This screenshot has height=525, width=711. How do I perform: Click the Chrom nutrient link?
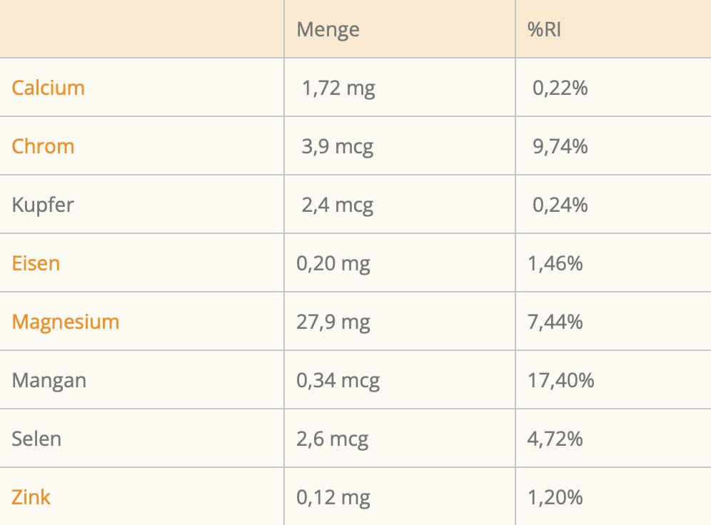(x=43, y=146)
